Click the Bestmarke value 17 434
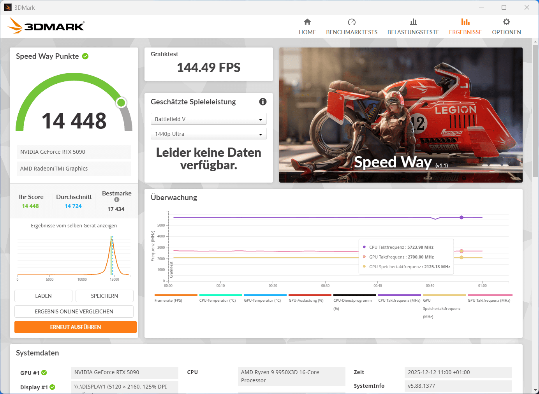 pos(116,209)
